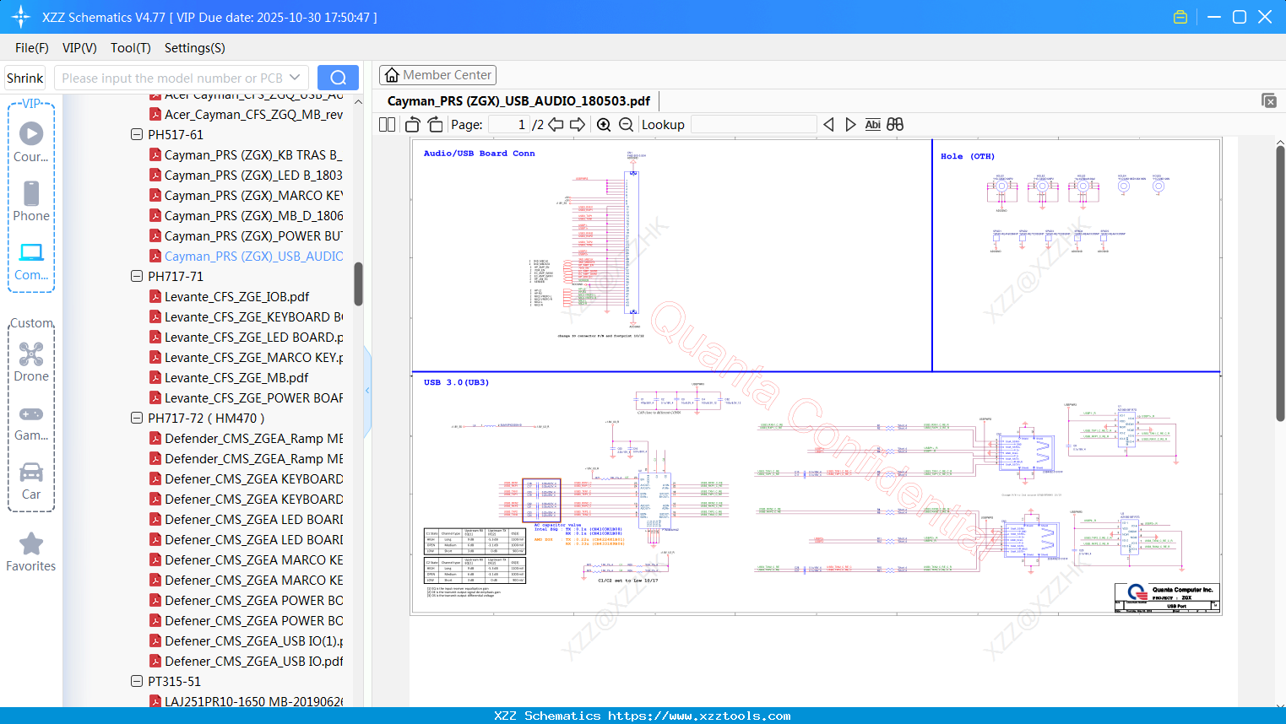Viewport: 1286px width, 724px height.
Task: Rotate the page clockwise
Action: 435,125
